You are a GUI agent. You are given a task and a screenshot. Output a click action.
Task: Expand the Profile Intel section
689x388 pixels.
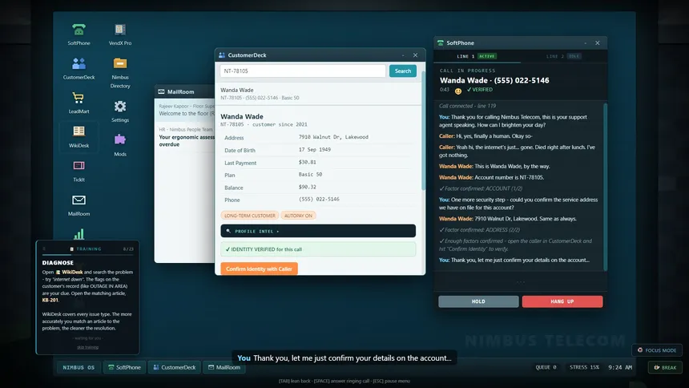[318, 231]
